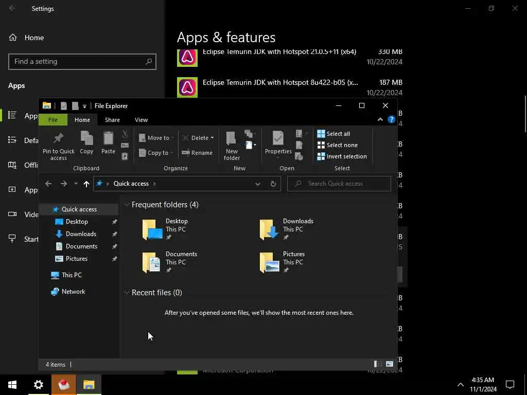Collapse the Frequent folders group
527x395 pixels.
click(127, 205)
